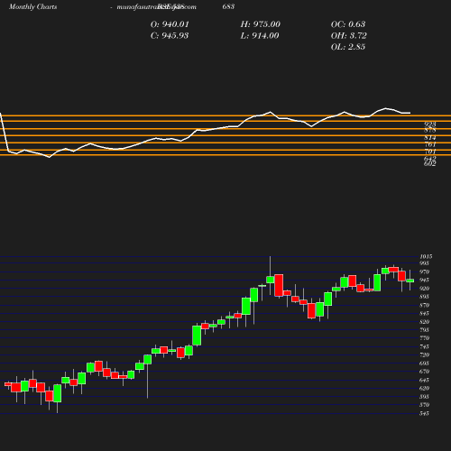Viewport: 451px width, 451px height.
Task: Click the "OH: 3.72" reading
Action: point(349,36)
